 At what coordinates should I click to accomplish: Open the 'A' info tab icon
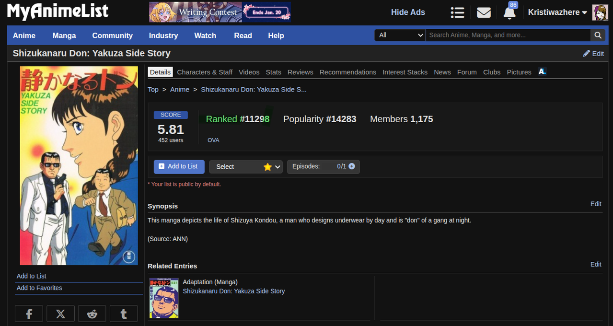tap(542, 71)
